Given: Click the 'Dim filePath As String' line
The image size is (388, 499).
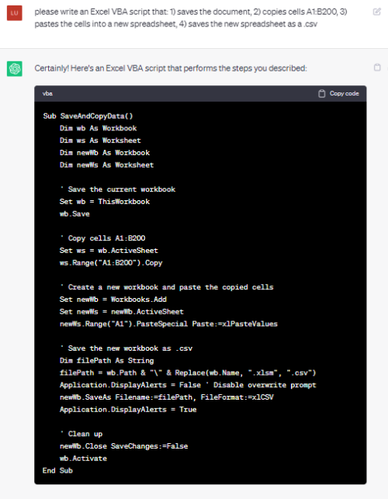Looking at the screenshot, I should [x=106, y=361].
